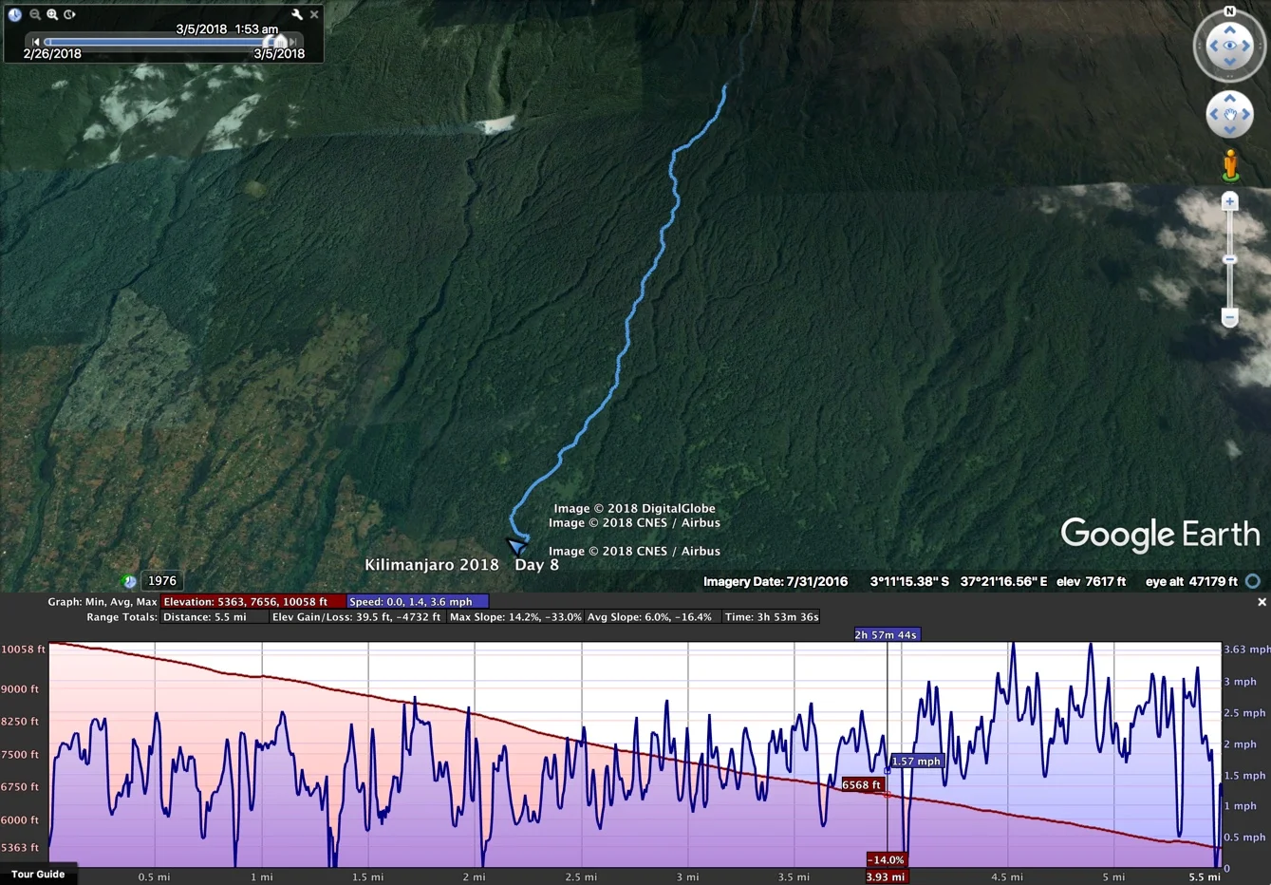The width and height of the screenshot is (1271, 885).
Task: Click the time slider start handle
Action: coord(268,42)
